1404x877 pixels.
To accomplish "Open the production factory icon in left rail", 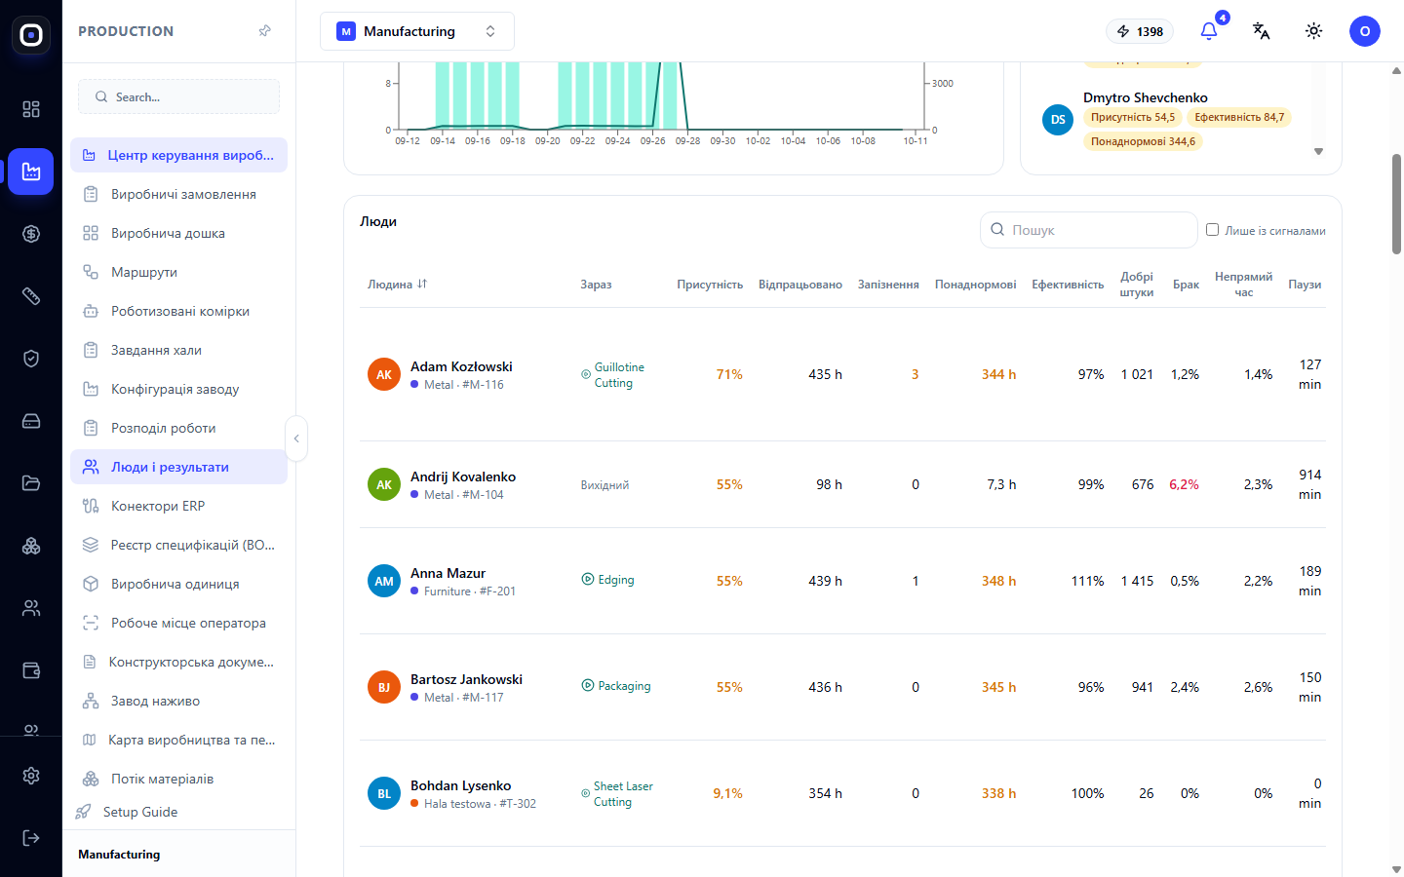I will 31,172.
